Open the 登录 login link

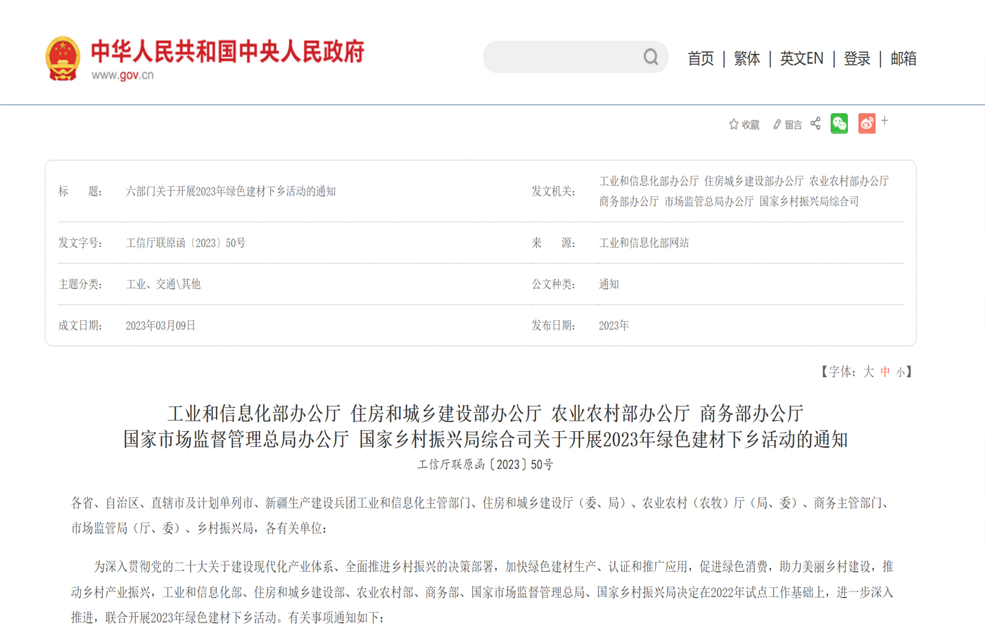(x=857, y=58)
